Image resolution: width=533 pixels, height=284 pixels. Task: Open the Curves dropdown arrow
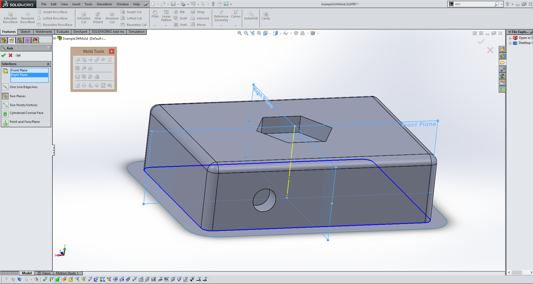pos(235,26)
